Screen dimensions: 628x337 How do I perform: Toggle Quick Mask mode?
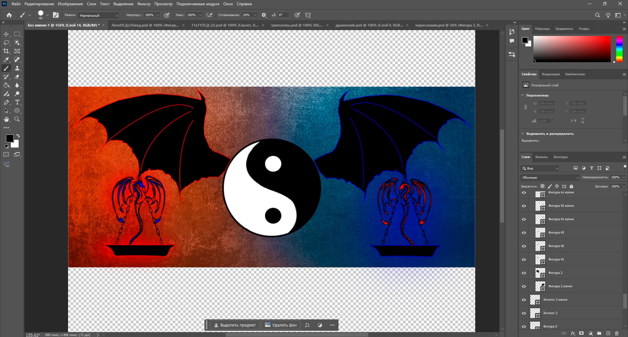(x=6, y=154)
